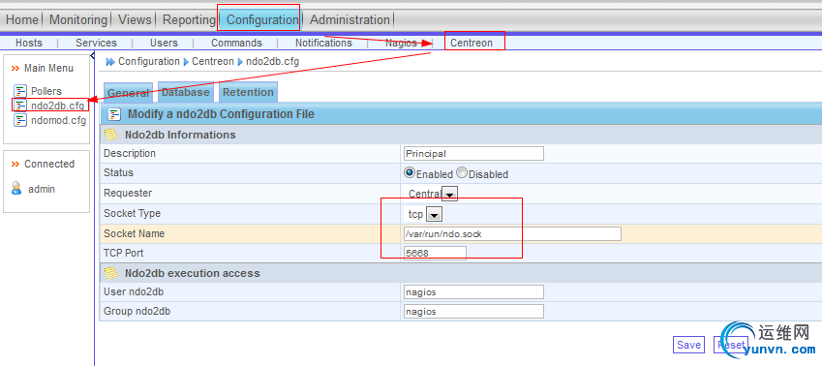Click the Description input field
This screenshot has height=366, width=822.
coord(473,154)
